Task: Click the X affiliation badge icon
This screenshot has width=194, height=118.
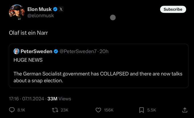Action: [61, 9]
